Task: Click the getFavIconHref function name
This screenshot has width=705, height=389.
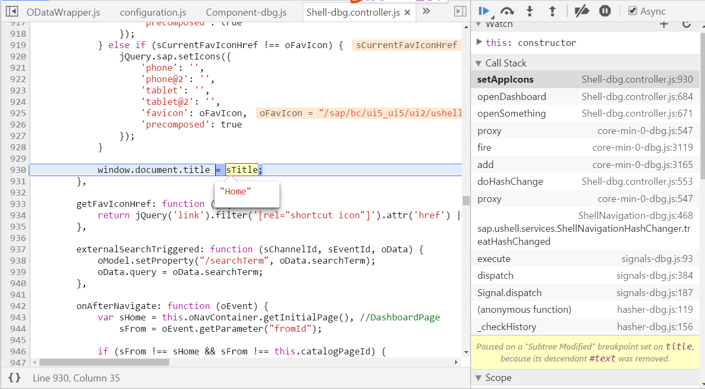Action: (114, 204)
